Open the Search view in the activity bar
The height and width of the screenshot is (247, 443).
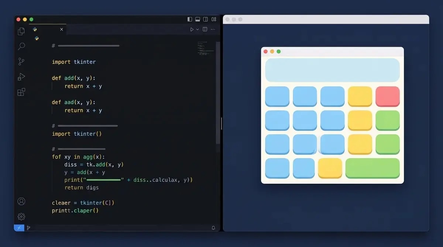21,46
